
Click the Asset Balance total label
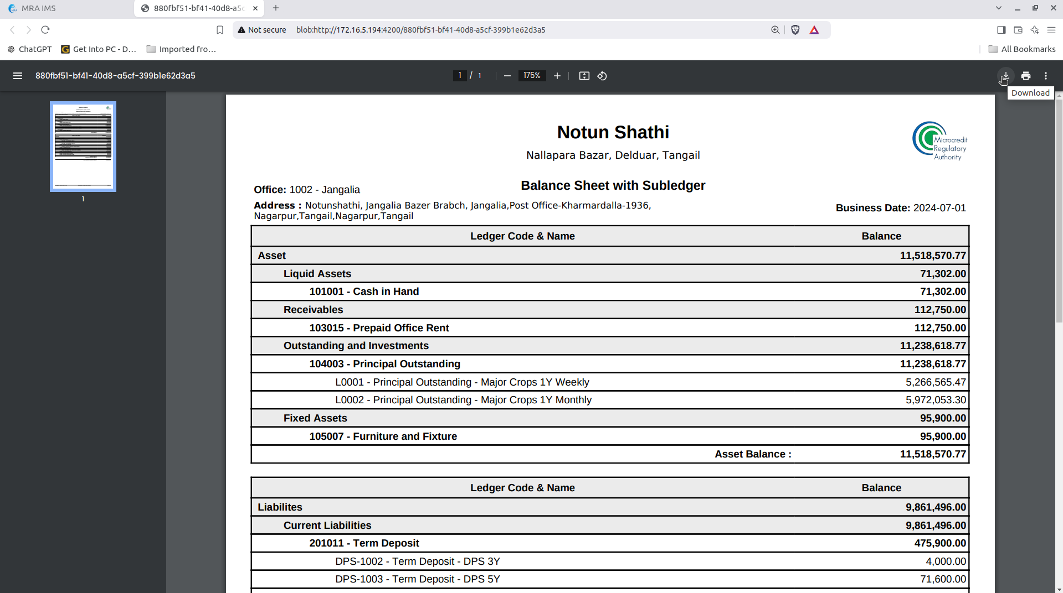(753, 454)
